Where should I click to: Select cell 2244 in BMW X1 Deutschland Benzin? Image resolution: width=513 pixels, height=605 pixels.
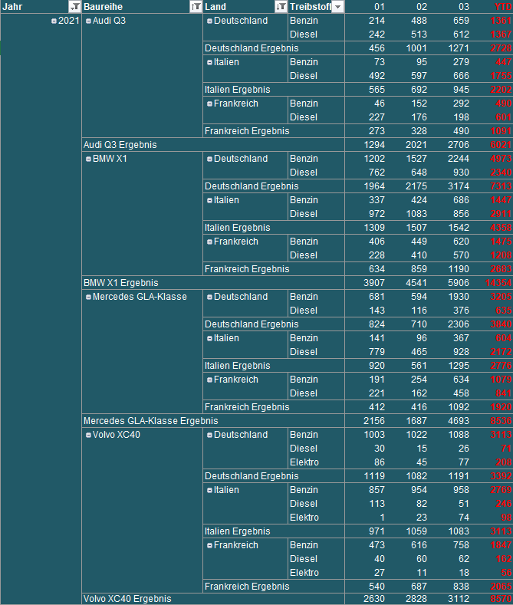point(459,159)
